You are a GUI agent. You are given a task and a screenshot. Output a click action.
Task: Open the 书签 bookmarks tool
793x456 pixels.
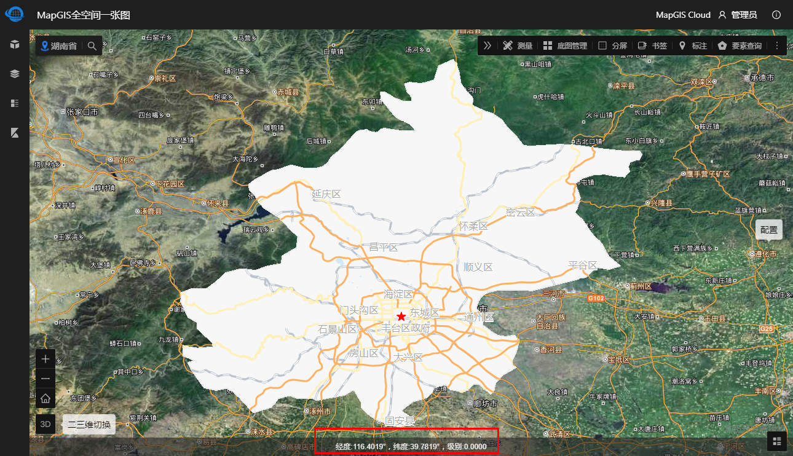coord(652,45)
